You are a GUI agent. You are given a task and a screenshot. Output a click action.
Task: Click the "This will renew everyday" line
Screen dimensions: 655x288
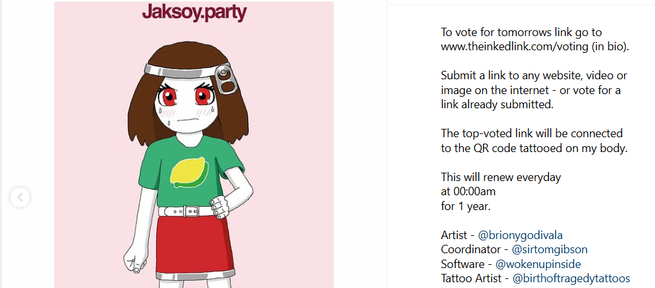[x=501, y=177]
